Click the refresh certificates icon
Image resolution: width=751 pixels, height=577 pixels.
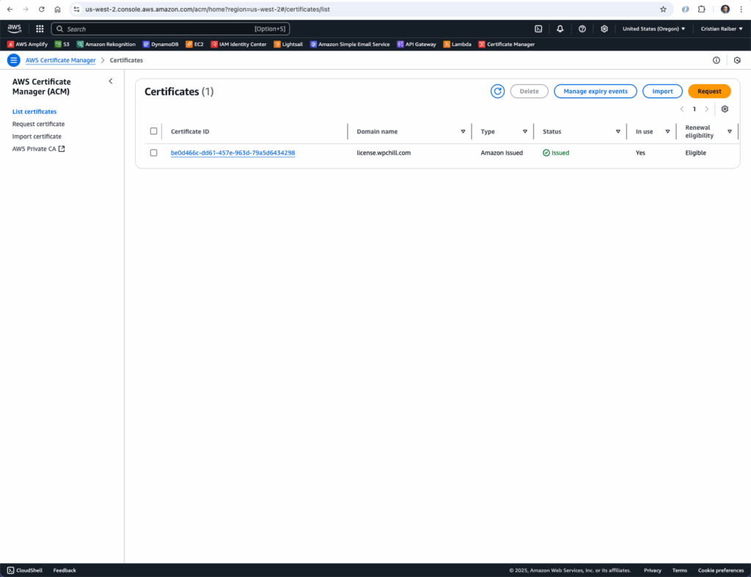click(497, 92)
